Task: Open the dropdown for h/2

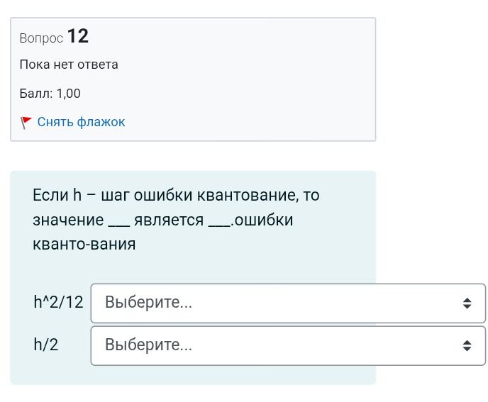Action: pos(288,346)
